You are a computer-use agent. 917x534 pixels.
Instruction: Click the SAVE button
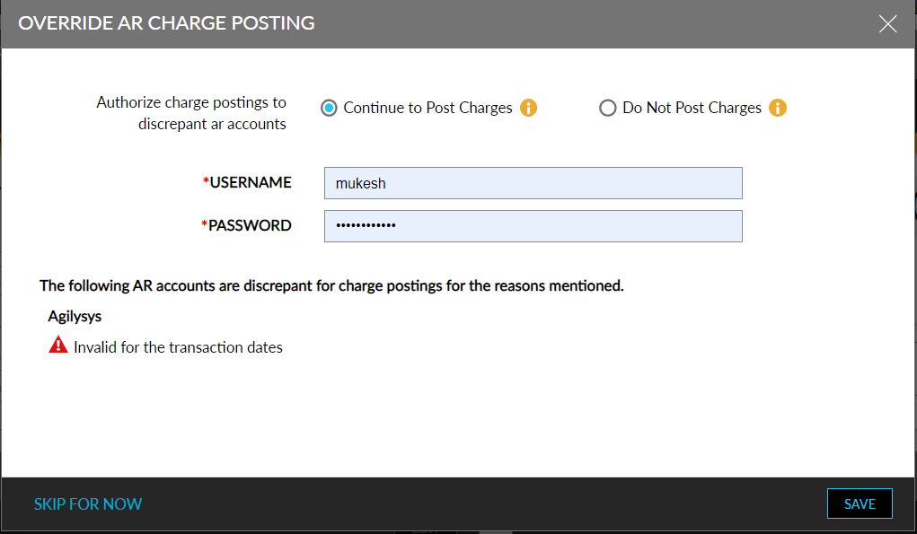click(859, 503)
